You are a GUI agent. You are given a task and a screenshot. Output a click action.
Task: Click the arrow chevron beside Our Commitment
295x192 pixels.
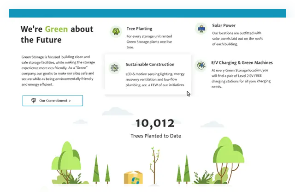click(x=70, y=101)
